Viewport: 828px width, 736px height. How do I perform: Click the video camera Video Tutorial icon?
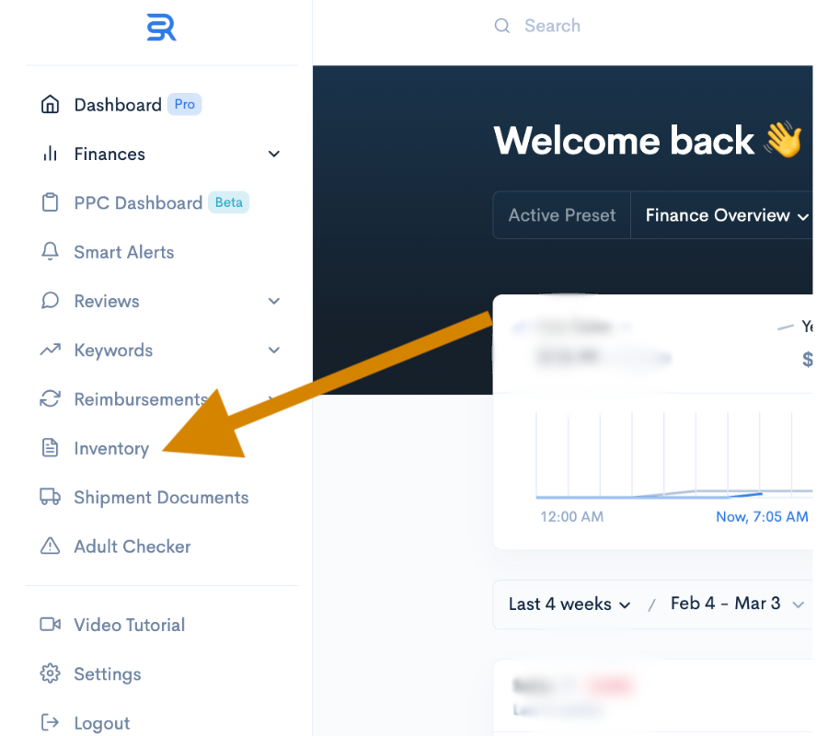click(x=50, y=625)
